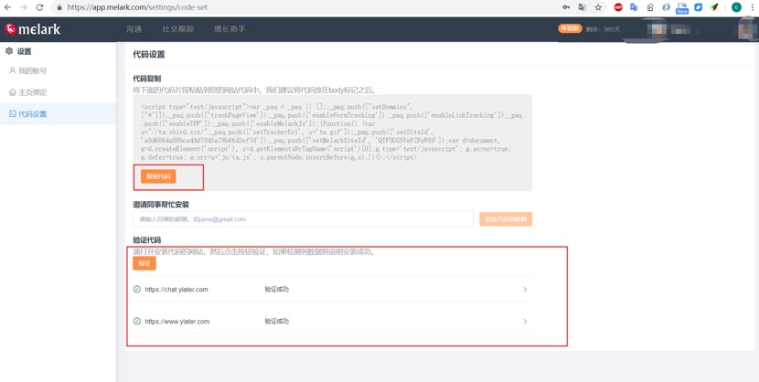Click 验证成功 status in chat.ylater.com row
Image resolution: width=759 pixels, height=382 pixels.
pyautogui.click(x=277, y=289)
